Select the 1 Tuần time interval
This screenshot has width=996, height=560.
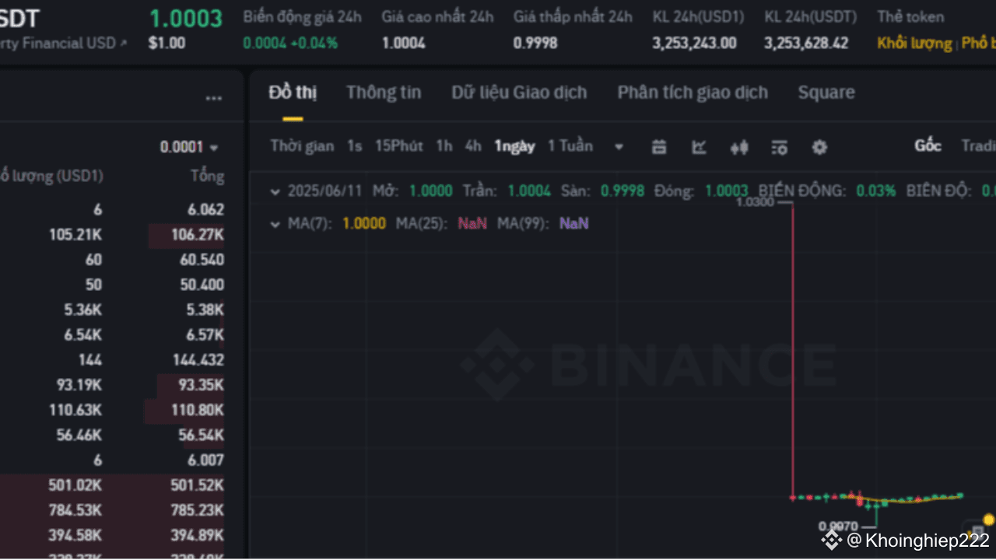570,146
